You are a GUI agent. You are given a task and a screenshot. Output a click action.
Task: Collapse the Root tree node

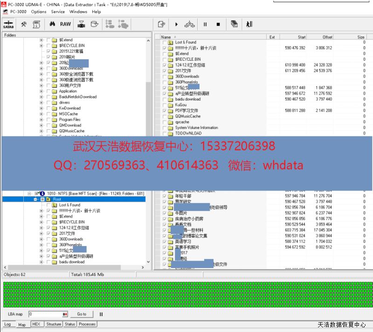pyautogui.click(x=35, y=199)
